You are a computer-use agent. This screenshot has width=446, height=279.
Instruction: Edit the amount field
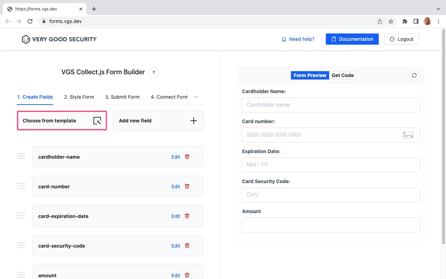(176, 276)
